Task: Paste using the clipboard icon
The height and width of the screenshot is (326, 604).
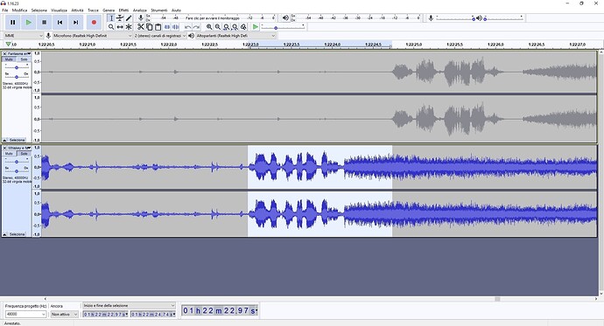Action: tap(158, 27)
